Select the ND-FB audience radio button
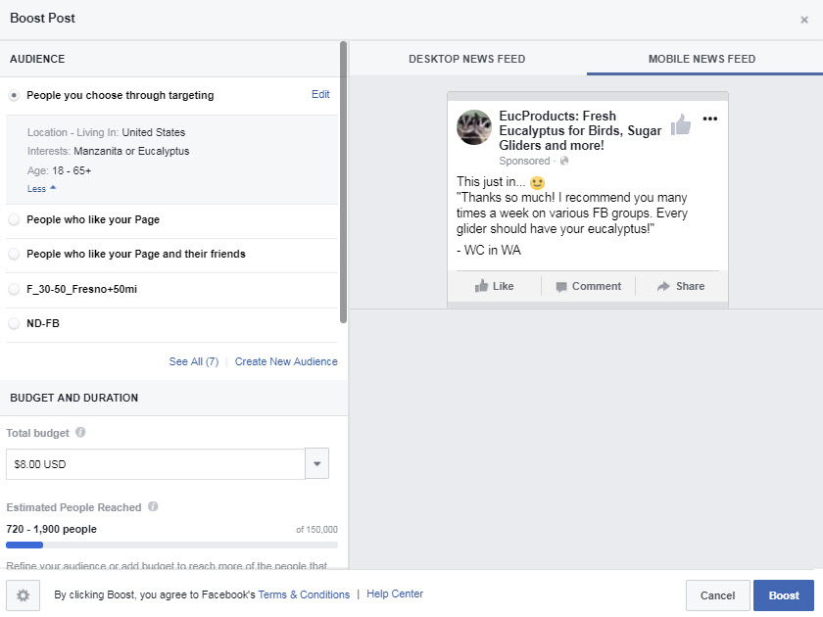Screen dimensions: 823x617 [14, 323]
